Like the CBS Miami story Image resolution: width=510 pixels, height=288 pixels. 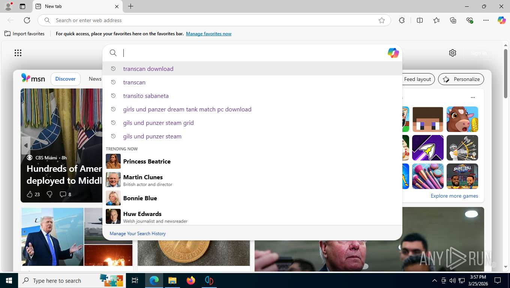coord(30,194)
